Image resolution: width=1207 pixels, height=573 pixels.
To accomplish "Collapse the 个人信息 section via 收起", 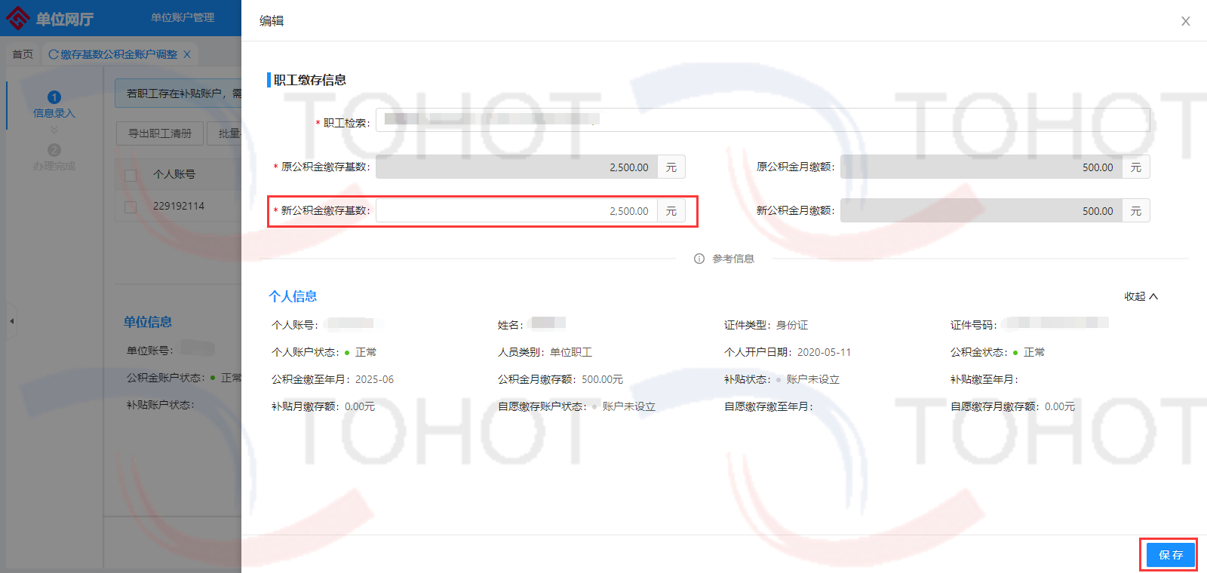I will 1141,296.
